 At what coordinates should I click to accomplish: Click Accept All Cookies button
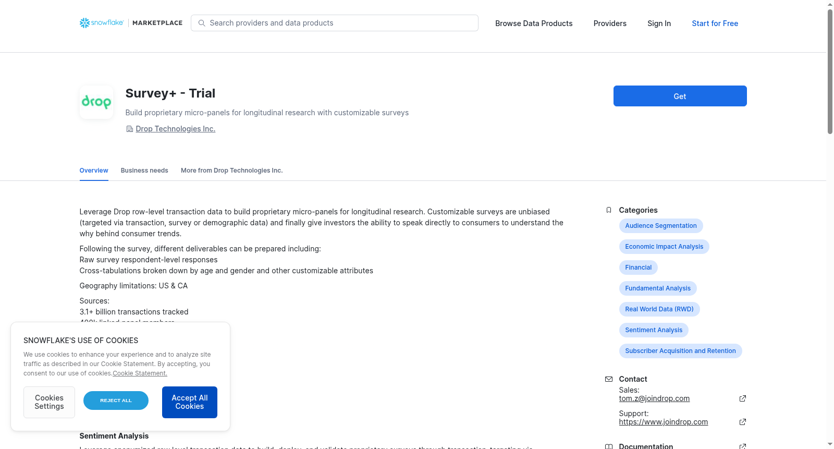(x=190, y=402)
